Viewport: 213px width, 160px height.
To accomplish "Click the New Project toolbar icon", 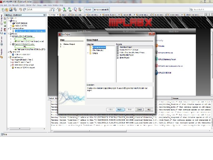I will (x=7, y=9).
